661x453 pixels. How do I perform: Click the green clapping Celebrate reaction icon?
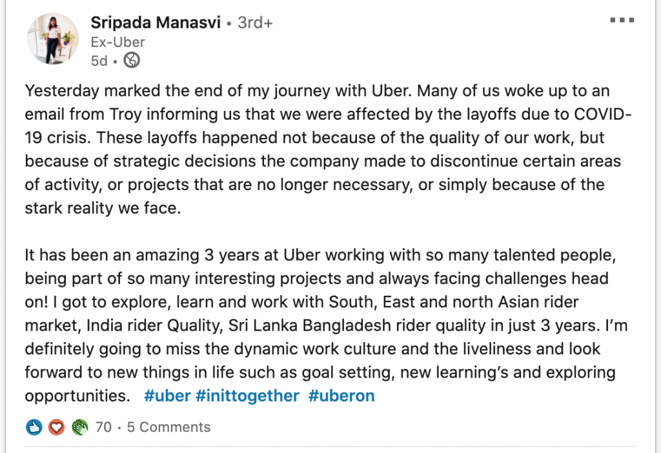point(79,427)
